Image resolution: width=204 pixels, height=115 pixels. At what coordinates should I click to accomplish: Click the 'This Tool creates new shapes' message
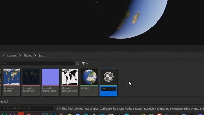tap(133, 109)
